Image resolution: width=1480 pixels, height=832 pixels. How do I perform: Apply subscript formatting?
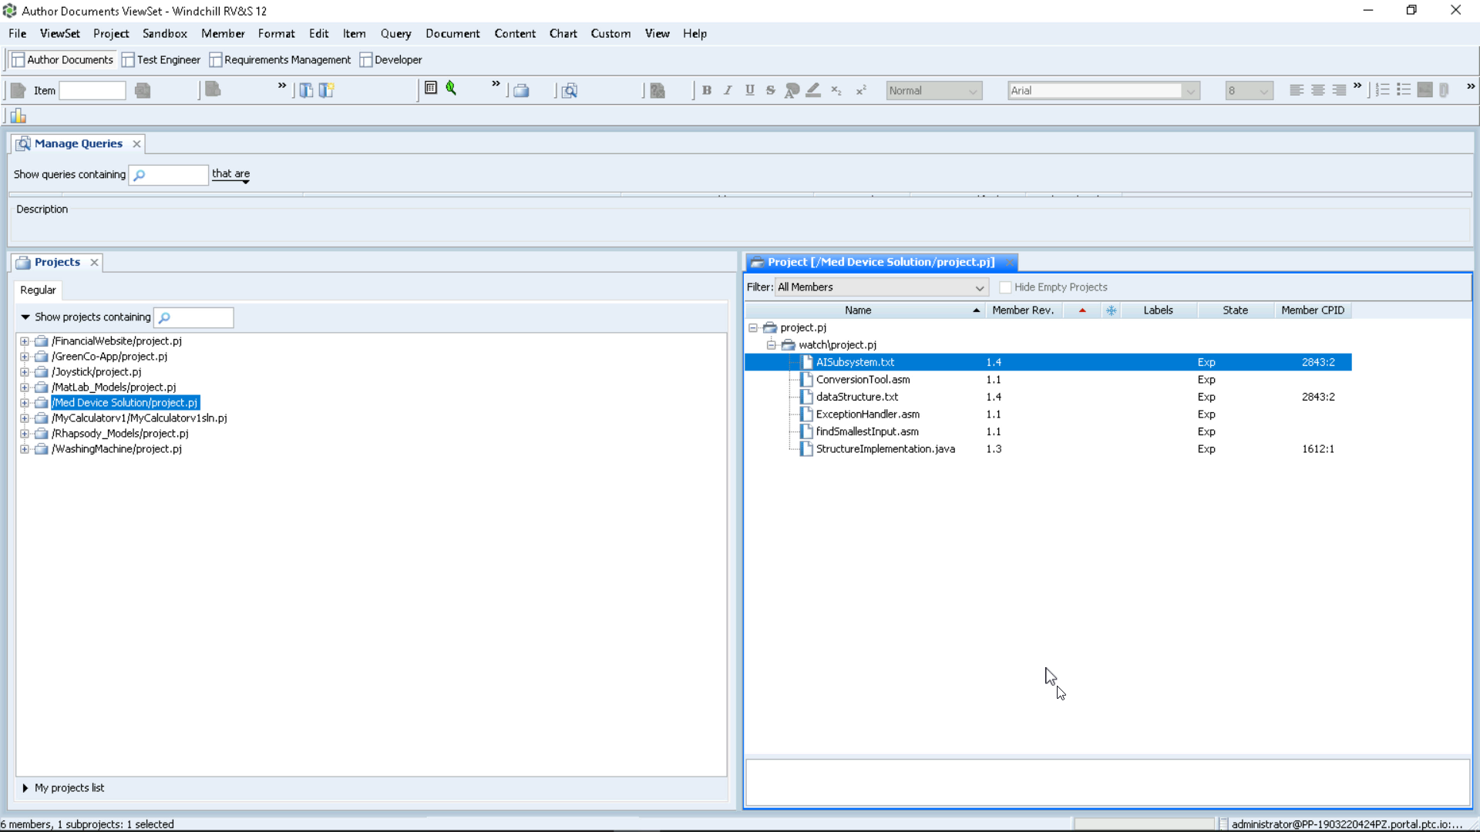pyautogui.click(x=836, y=91)
